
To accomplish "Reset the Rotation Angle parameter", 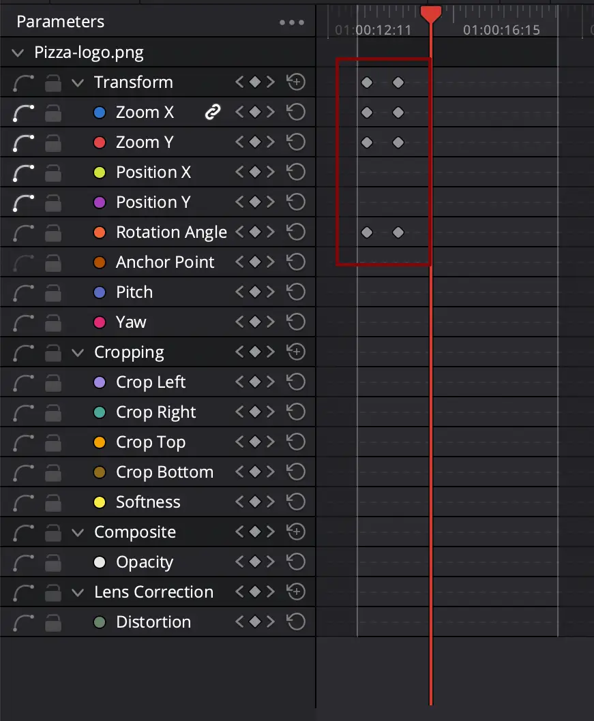I will click(x=296, y=232).
